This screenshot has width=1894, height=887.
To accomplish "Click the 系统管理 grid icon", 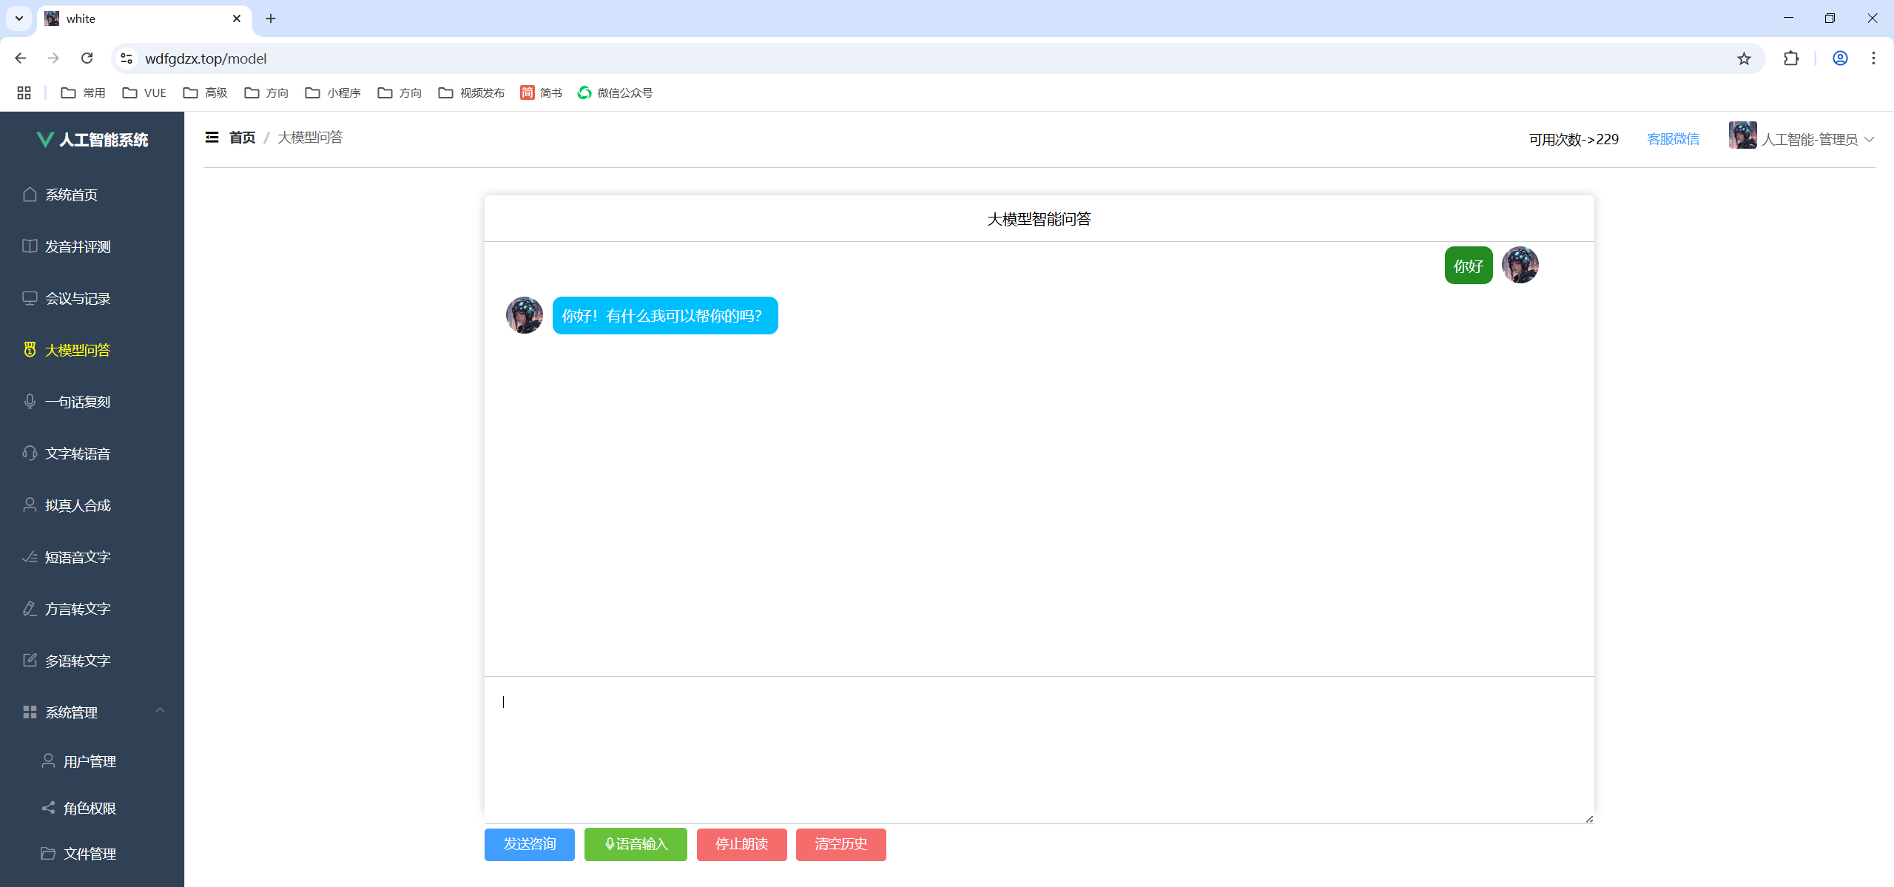I will (x=30, y=712).
